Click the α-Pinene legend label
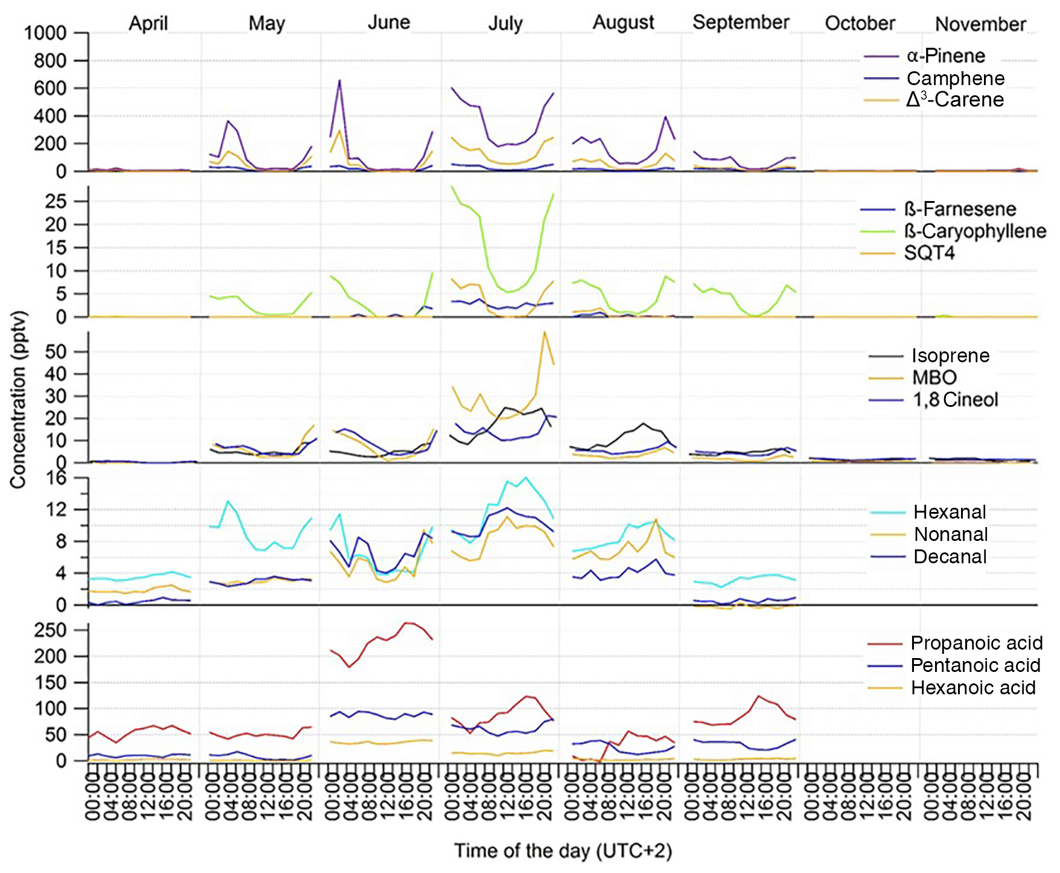Viewport: 1060px width, 873px height. (945, 56)
